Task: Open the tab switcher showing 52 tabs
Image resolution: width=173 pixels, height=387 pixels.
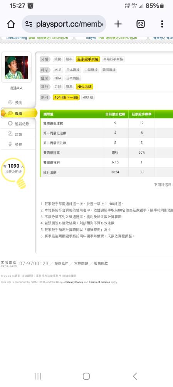Action: tap(140, 24)
